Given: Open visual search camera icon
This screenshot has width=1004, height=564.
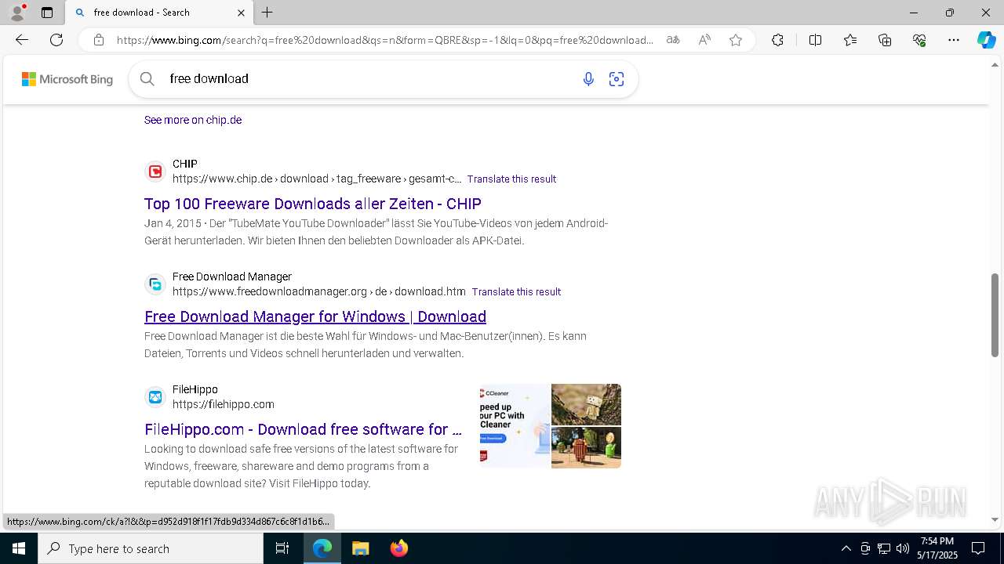Looking at the screenshot, I should tap(617, 78).
